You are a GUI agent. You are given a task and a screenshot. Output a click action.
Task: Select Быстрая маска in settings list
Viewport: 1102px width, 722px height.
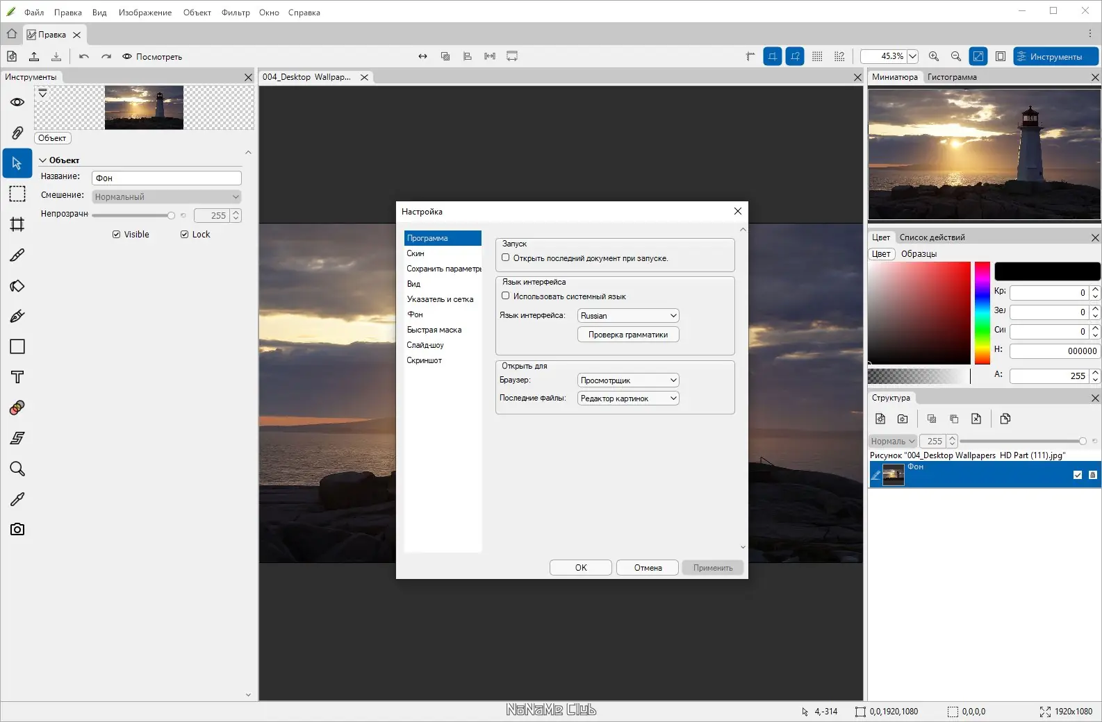pyautogui.click(x=434, y=330)
